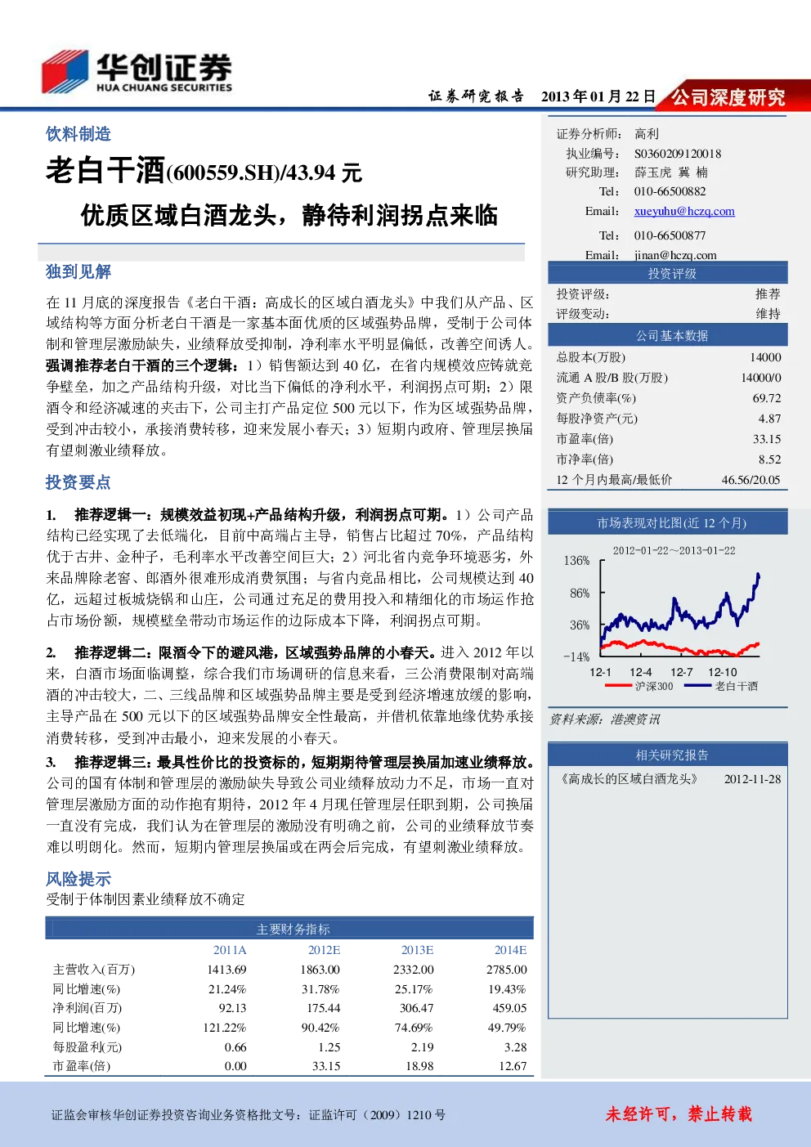Click 市盈率(倍) label in financial table
The height and width of the screenshot is (1147, 811).
[x=82, y=1066]
